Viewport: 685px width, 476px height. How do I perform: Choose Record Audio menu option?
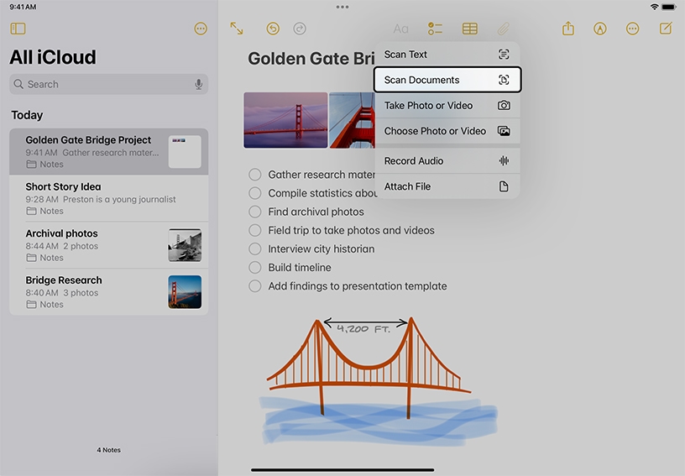point(447,160)
